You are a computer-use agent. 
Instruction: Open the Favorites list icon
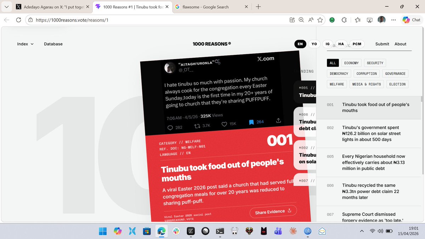click(357, 20)
